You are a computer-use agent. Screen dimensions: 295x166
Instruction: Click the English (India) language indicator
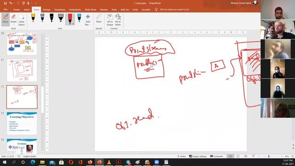(29, 156)
